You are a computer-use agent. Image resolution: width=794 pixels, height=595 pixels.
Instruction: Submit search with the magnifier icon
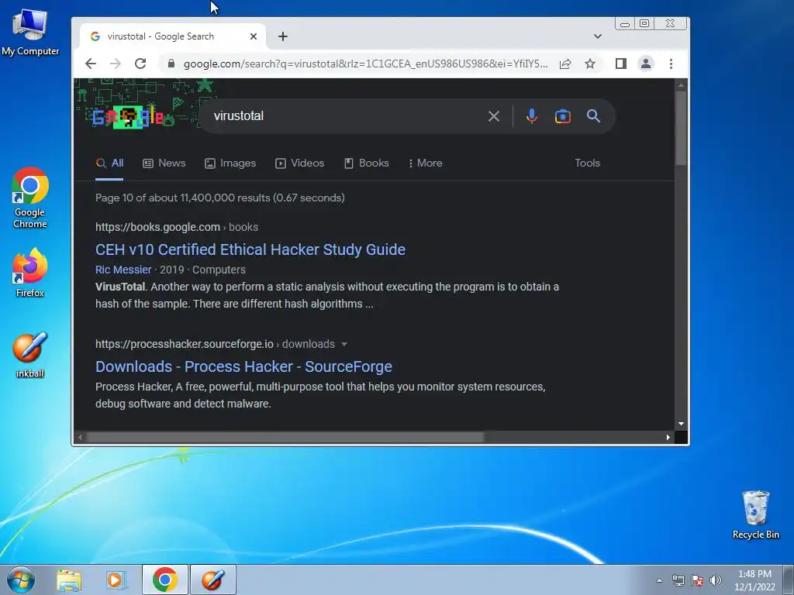pyautogui.click(x=593, y=116)
